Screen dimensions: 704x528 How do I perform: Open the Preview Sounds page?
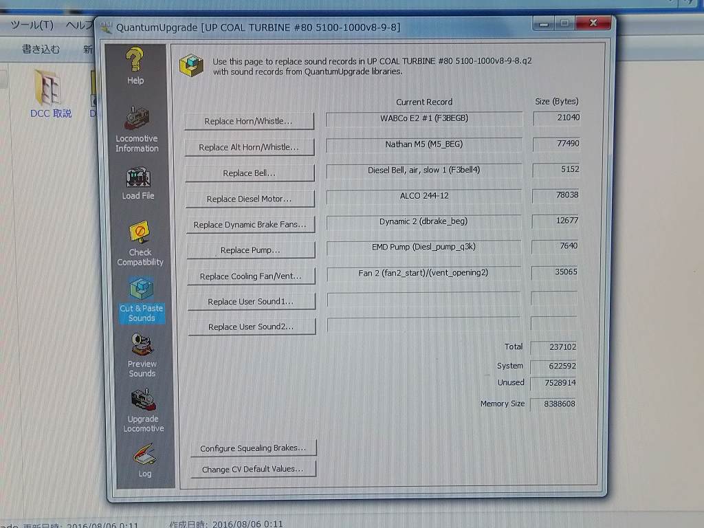click(x=142, y=355)
